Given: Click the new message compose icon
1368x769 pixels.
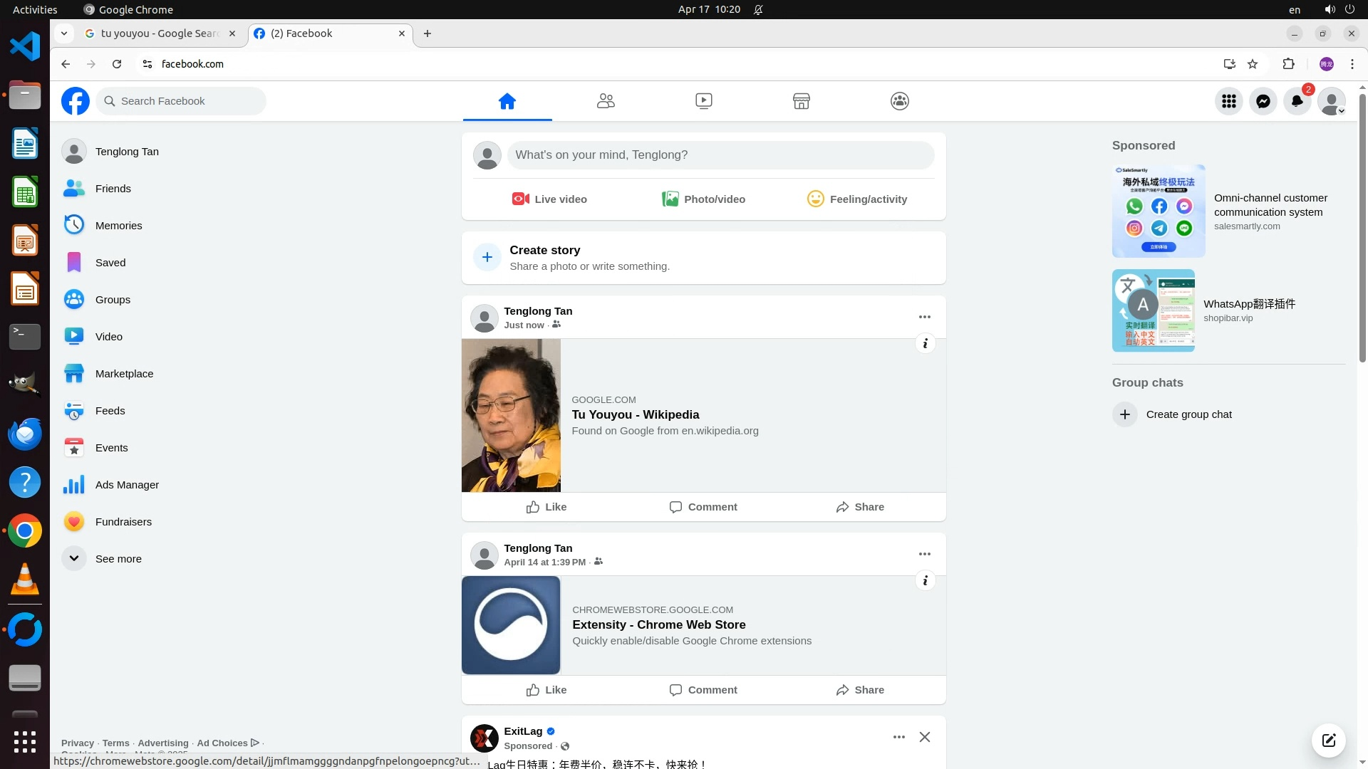Looking at the screenshot, I should (1328, 741).
